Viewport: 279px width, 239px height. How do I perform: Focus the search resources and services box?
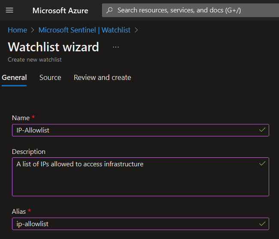point(189,10)
